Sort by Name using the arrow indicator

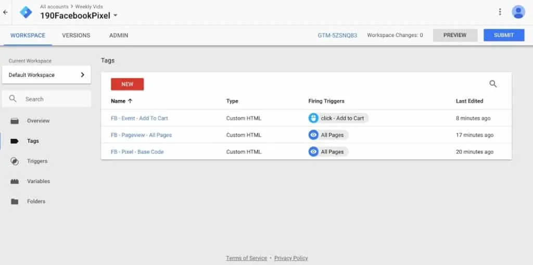pyautogui.click(x=130, y=101)
